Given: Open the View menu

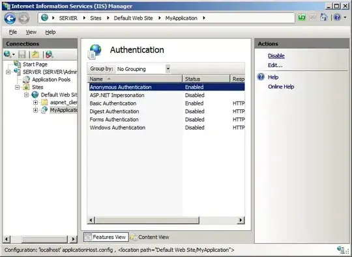Looking at the screenshot, I should tap(31, 32).
